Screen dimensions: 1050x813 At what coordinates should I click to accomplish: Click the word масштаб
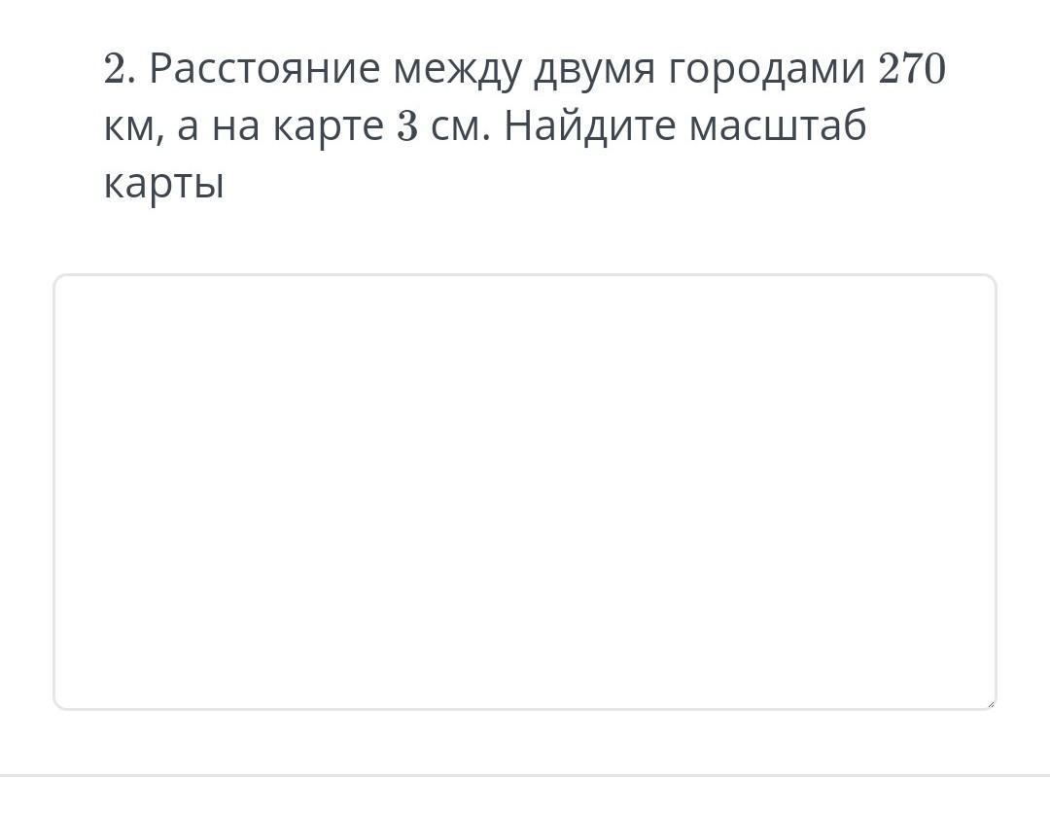tap(777, 127)
